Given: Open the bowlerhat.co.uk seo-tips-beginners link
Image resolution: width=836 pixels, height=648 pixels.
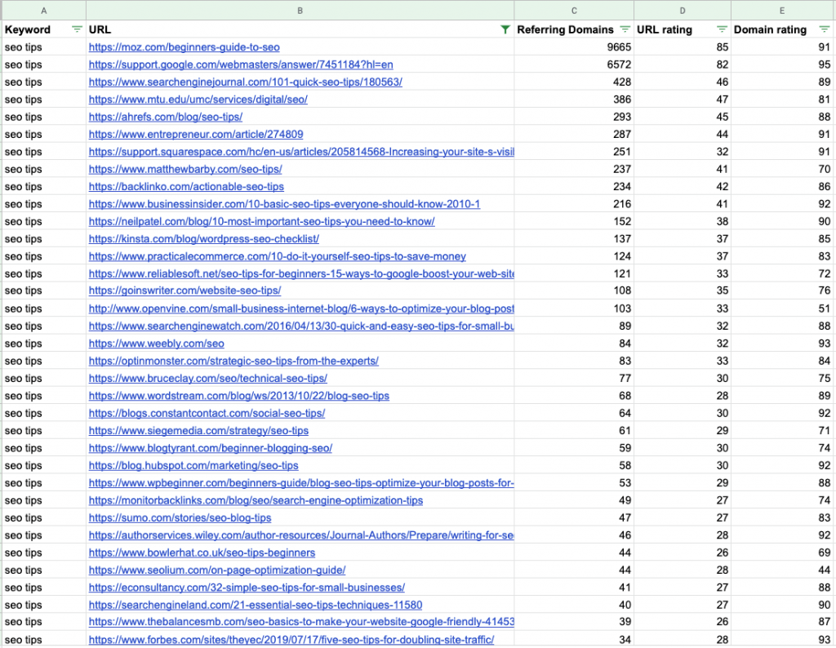Looking at the screenshot, I should coord(202,553).
